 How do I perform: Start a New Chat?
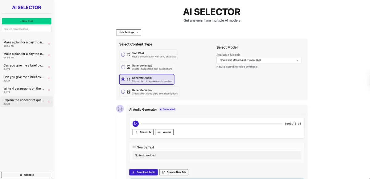27,21
